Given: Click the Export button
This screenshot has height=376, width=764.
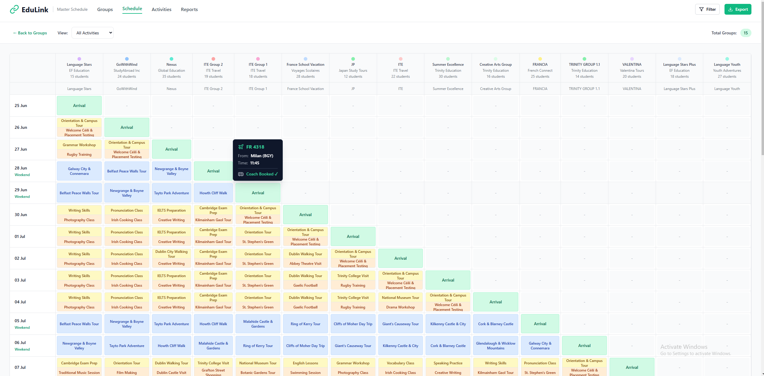Looking at the screenshot, I should pos(738,9).
